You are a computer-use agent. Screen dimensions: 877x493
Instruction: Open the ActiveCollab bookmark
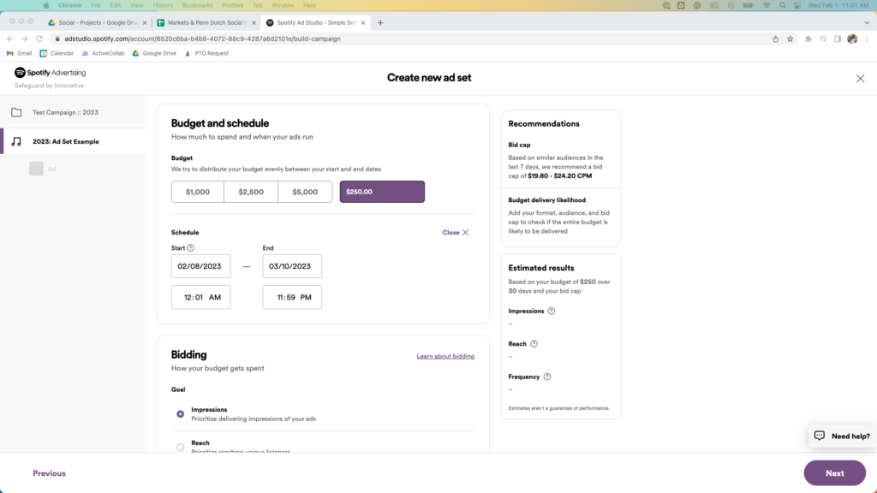[x=103, y=53]
